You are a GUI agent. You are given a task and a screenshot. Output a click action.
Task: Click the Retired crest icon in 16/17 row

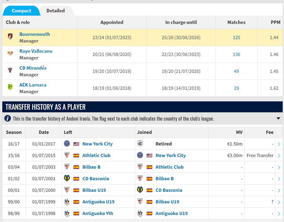tap(140, 143)
